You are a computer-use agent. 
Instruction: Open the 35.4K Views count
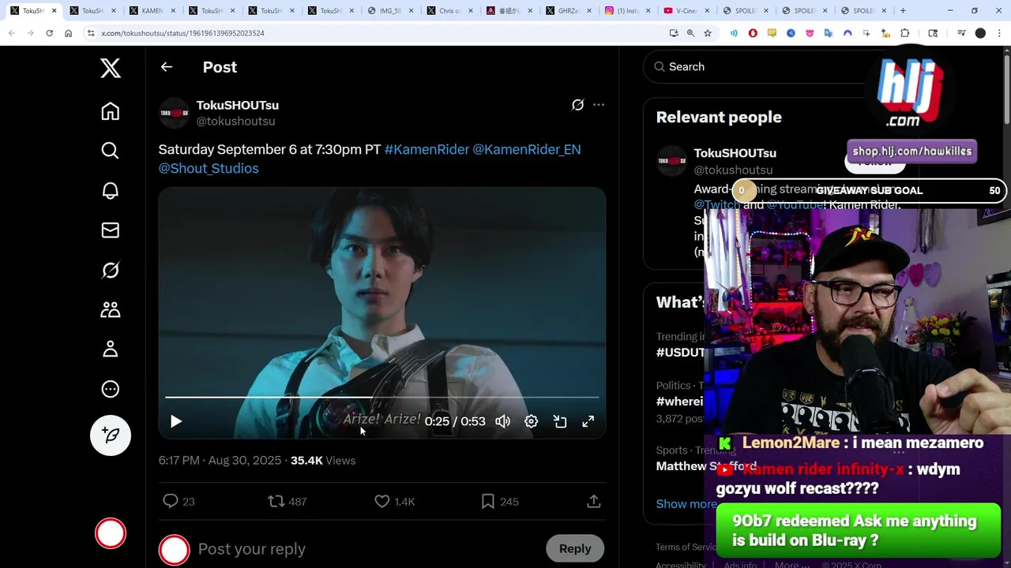point(323,461)
